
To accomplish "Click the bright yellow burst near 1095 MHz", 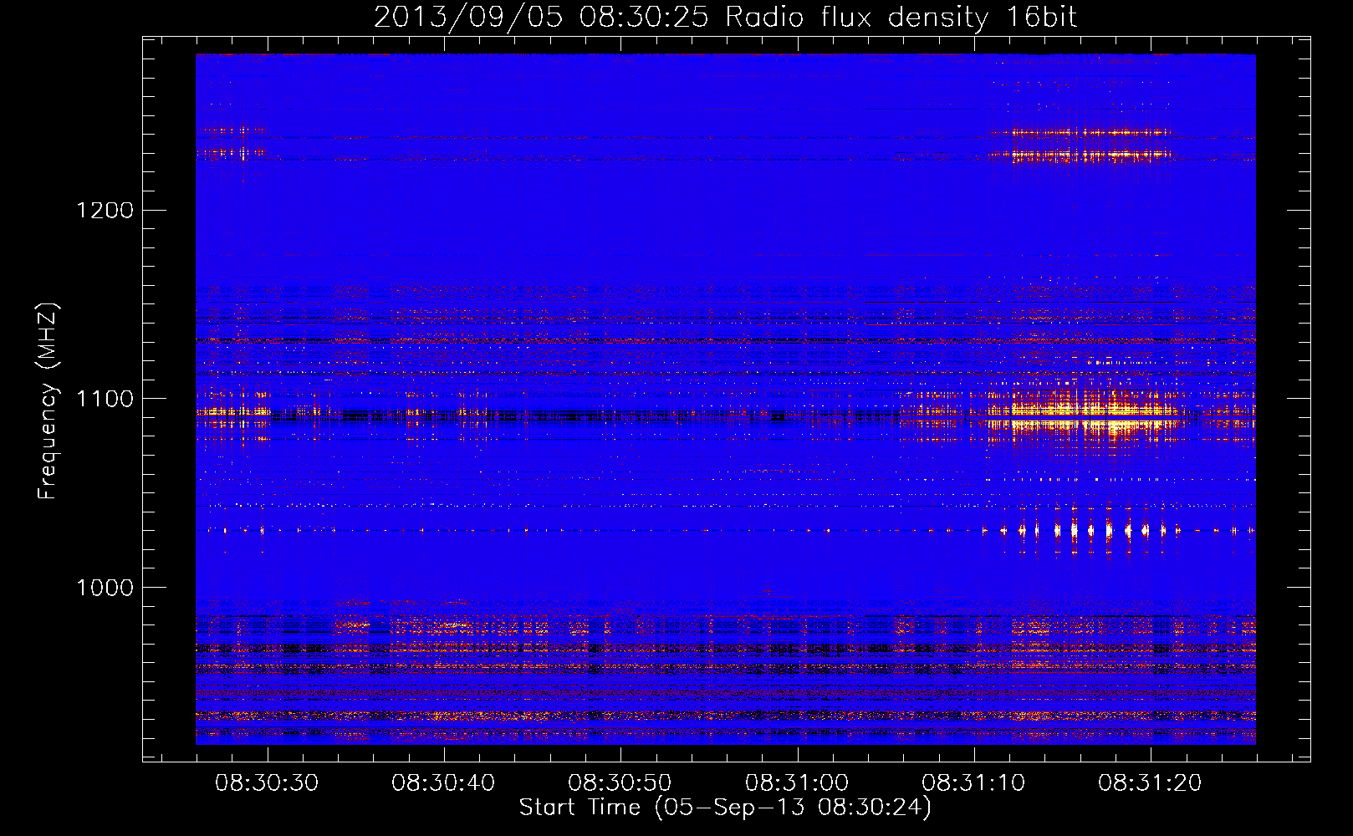I will pos(1087,415).
